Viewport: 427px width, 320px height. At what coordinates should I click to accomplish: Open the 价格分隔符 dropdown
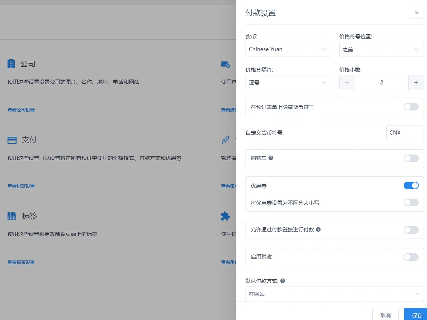pos(288,83)
